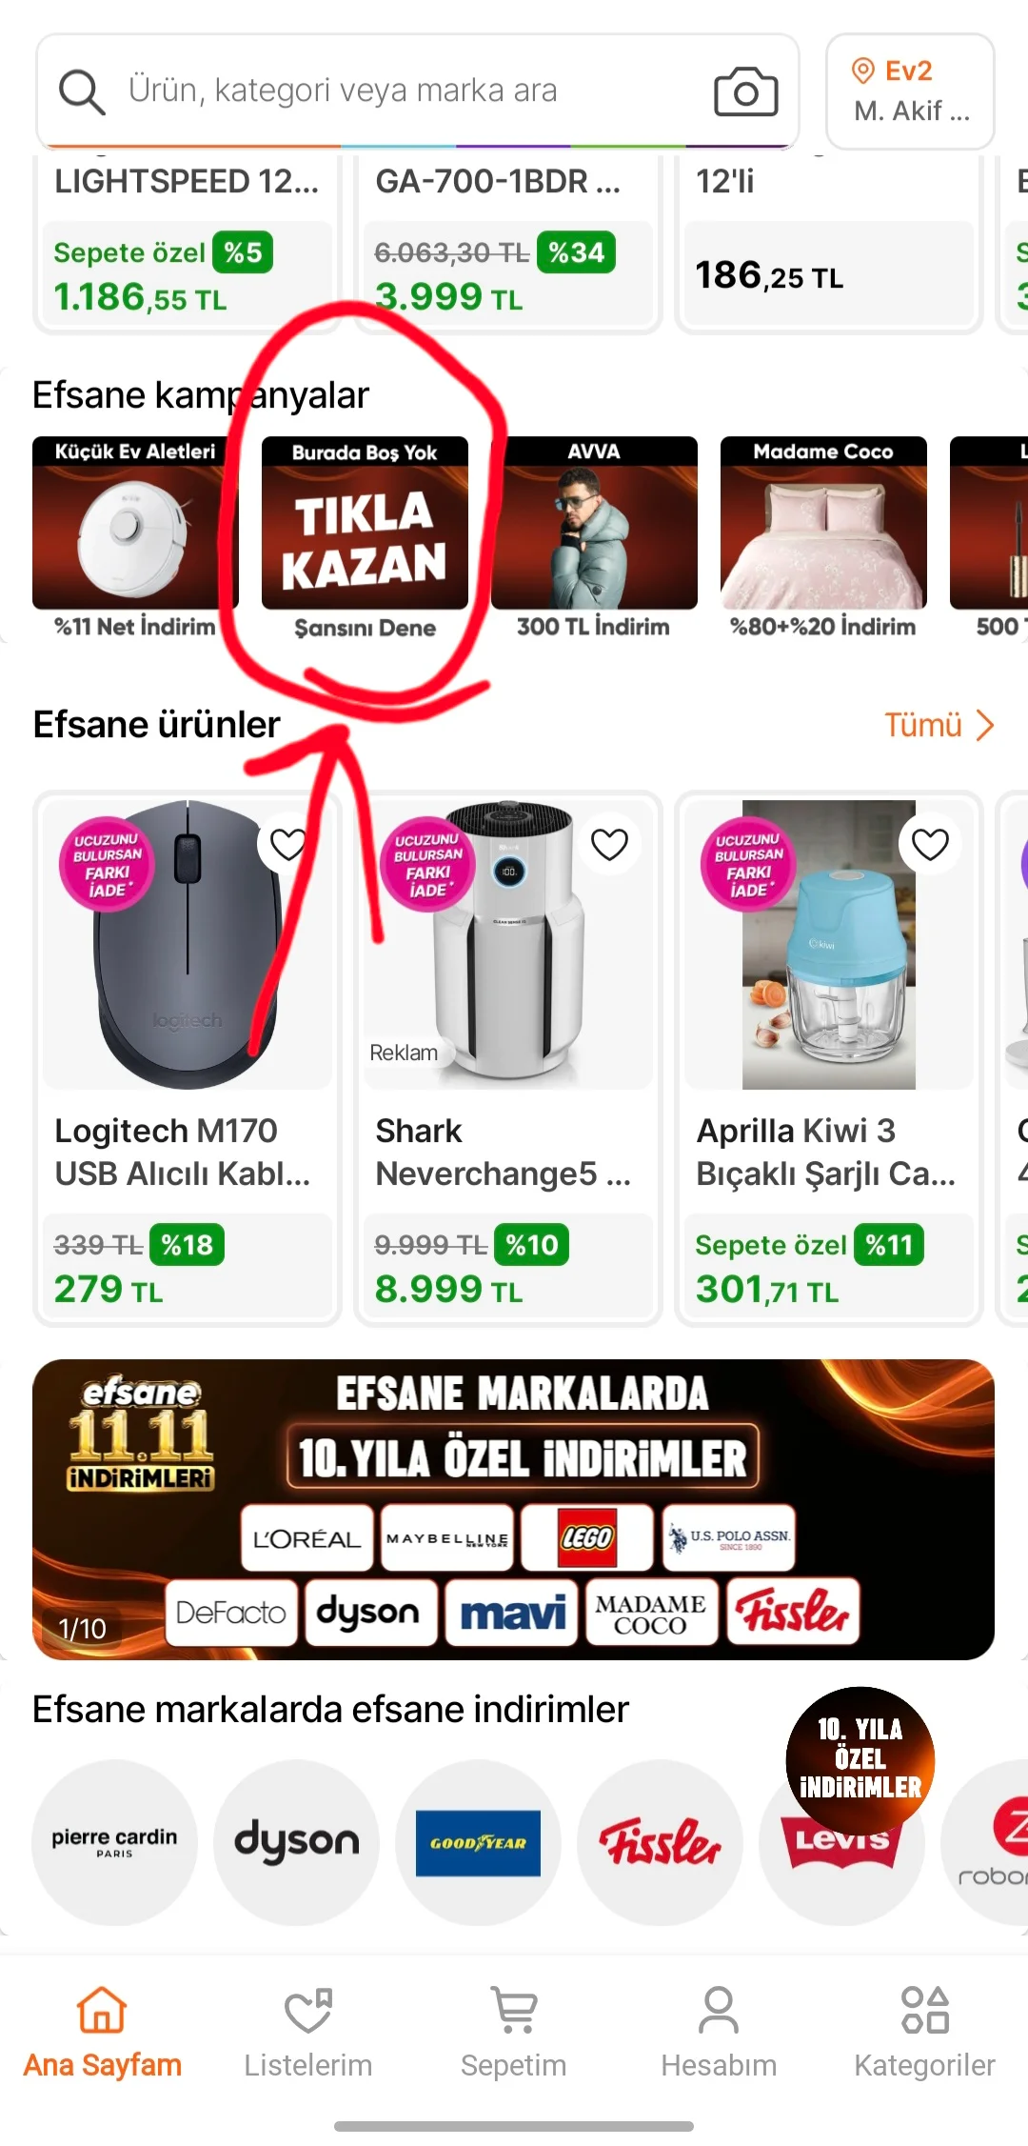Open Sepetim cart icon

pos(514,2010)
